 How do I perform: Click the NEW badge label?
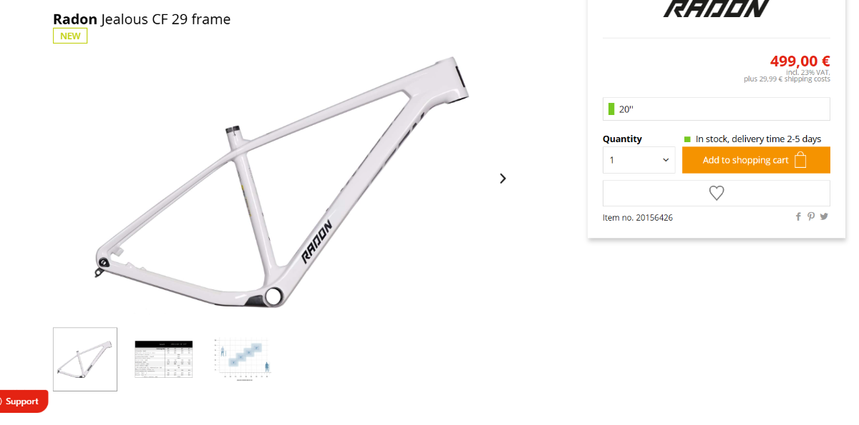coord(70,36)
